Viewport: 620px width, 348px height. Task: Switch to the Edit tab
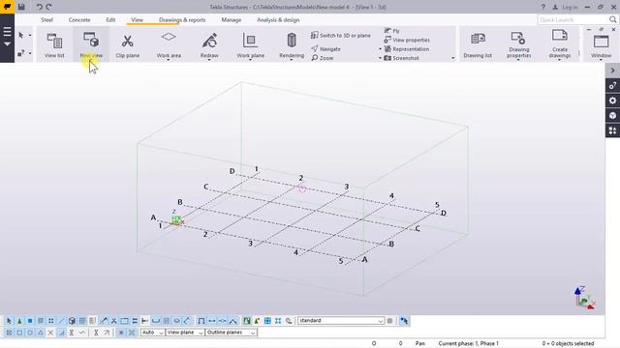click(110, 19)
